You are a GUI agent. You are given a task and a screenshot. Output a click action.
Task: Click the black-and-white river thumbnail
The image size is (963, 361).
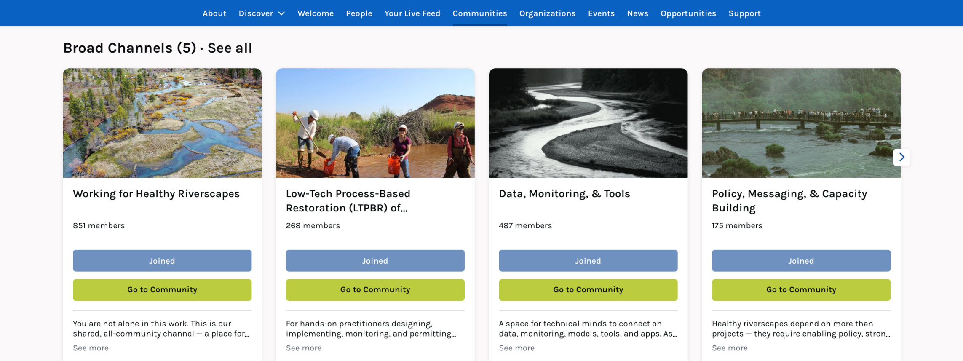588,123
